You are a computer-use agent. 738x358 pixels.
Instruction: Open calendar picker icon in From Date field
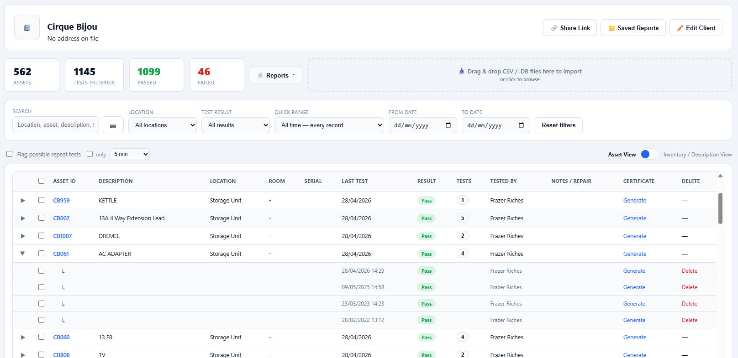click(x=448, y=125)
